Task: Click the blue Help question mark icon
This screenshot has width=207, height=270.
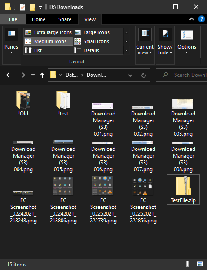Action: [201, 19]
